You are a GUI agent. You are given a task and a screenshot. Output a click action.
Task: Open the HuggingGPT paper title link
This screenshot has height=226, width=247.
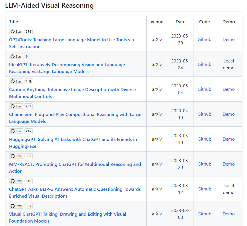(73, 143)
